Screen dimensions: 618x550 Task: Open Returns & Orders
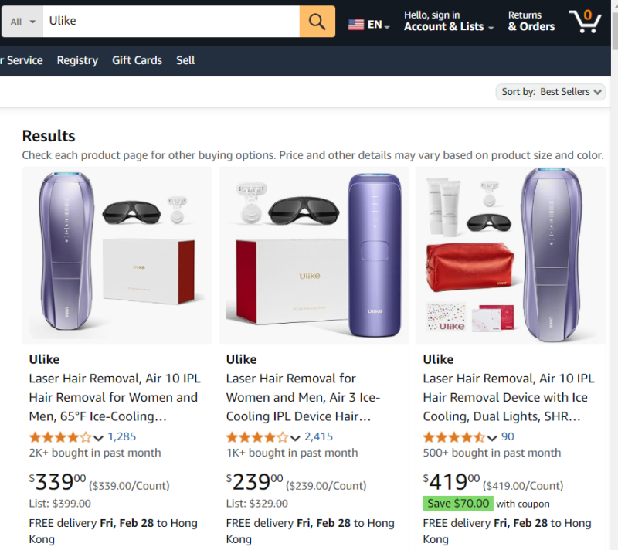coord(531,22)
